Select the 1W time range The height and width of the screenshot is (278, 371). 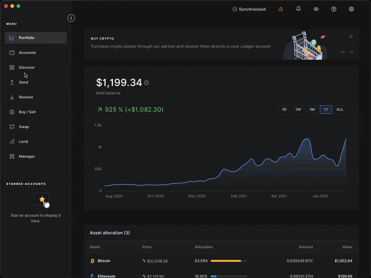tap(298, 109)
